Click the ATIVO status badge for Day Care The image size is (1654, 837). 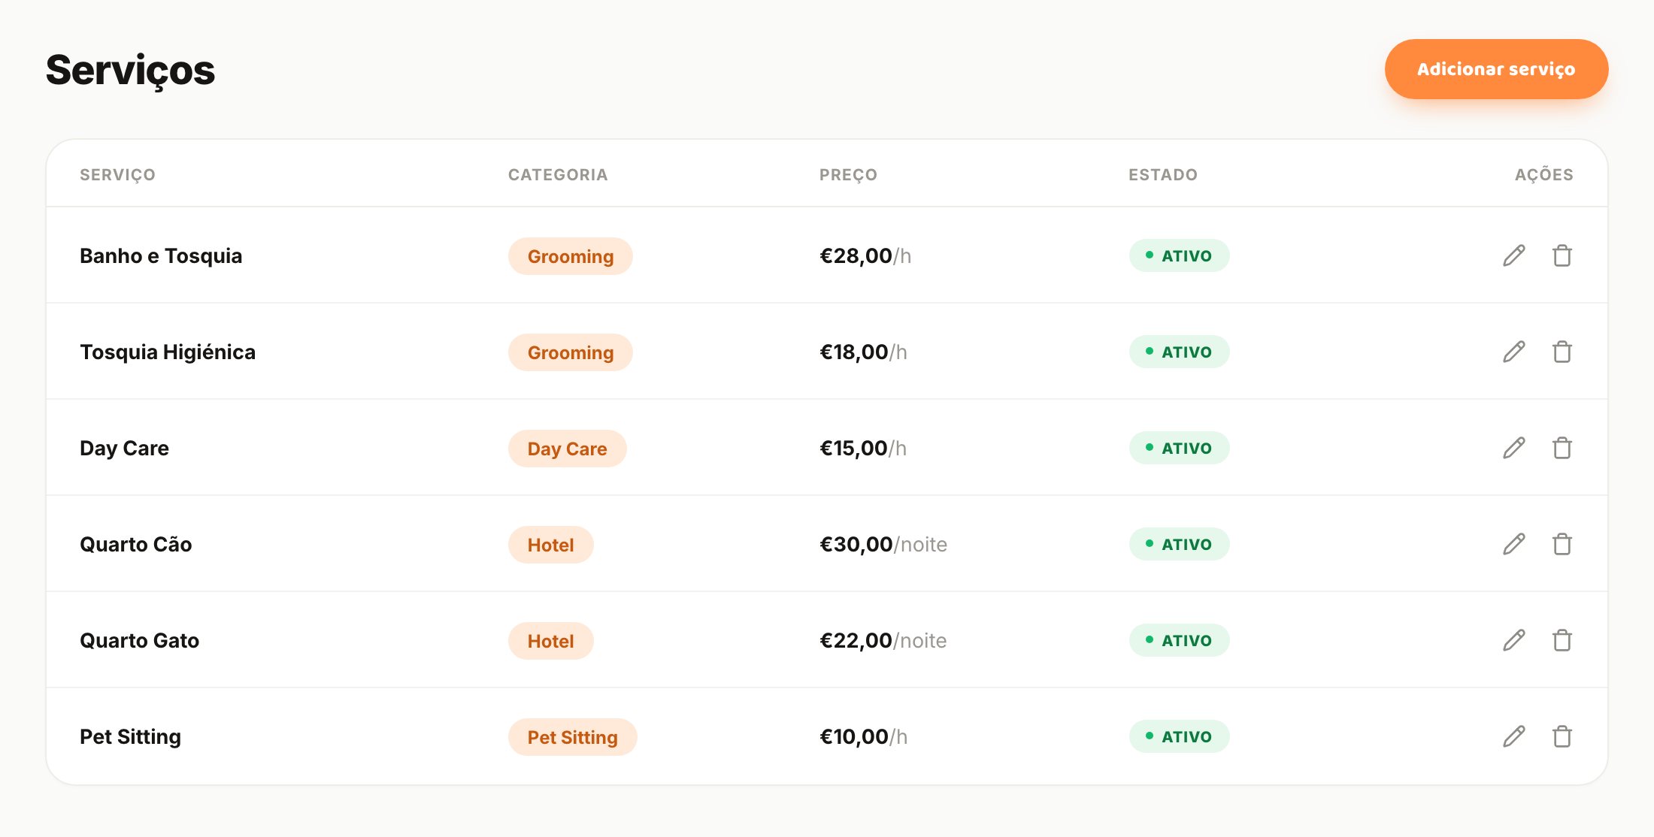coord(1179,448)
